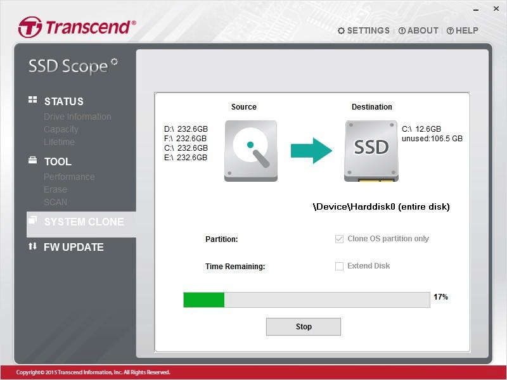Viewport: 507px width, 380px height.
Task: Close the SSD Scope window
Action: (496, 9)
